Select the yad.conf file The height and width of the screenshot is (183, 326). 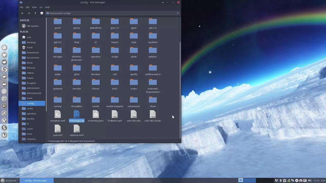(58, 131)
